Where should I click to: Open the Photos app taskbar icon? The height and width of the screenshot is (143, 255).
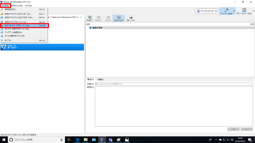pos(127,139)
